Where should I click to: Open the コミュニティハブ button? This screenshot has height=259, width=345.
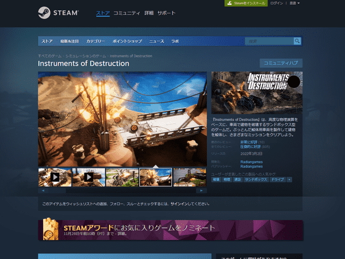tap(281, 63)
